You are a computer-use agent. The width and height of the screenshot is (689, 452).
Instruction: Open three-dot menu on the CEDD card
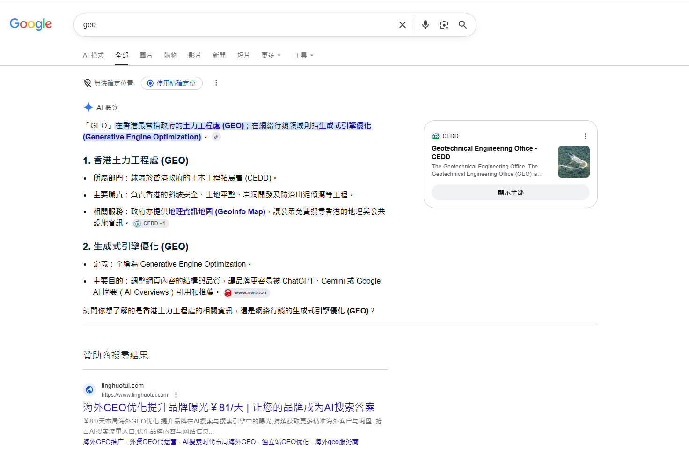pyautogui.click(x=585, y=136)
